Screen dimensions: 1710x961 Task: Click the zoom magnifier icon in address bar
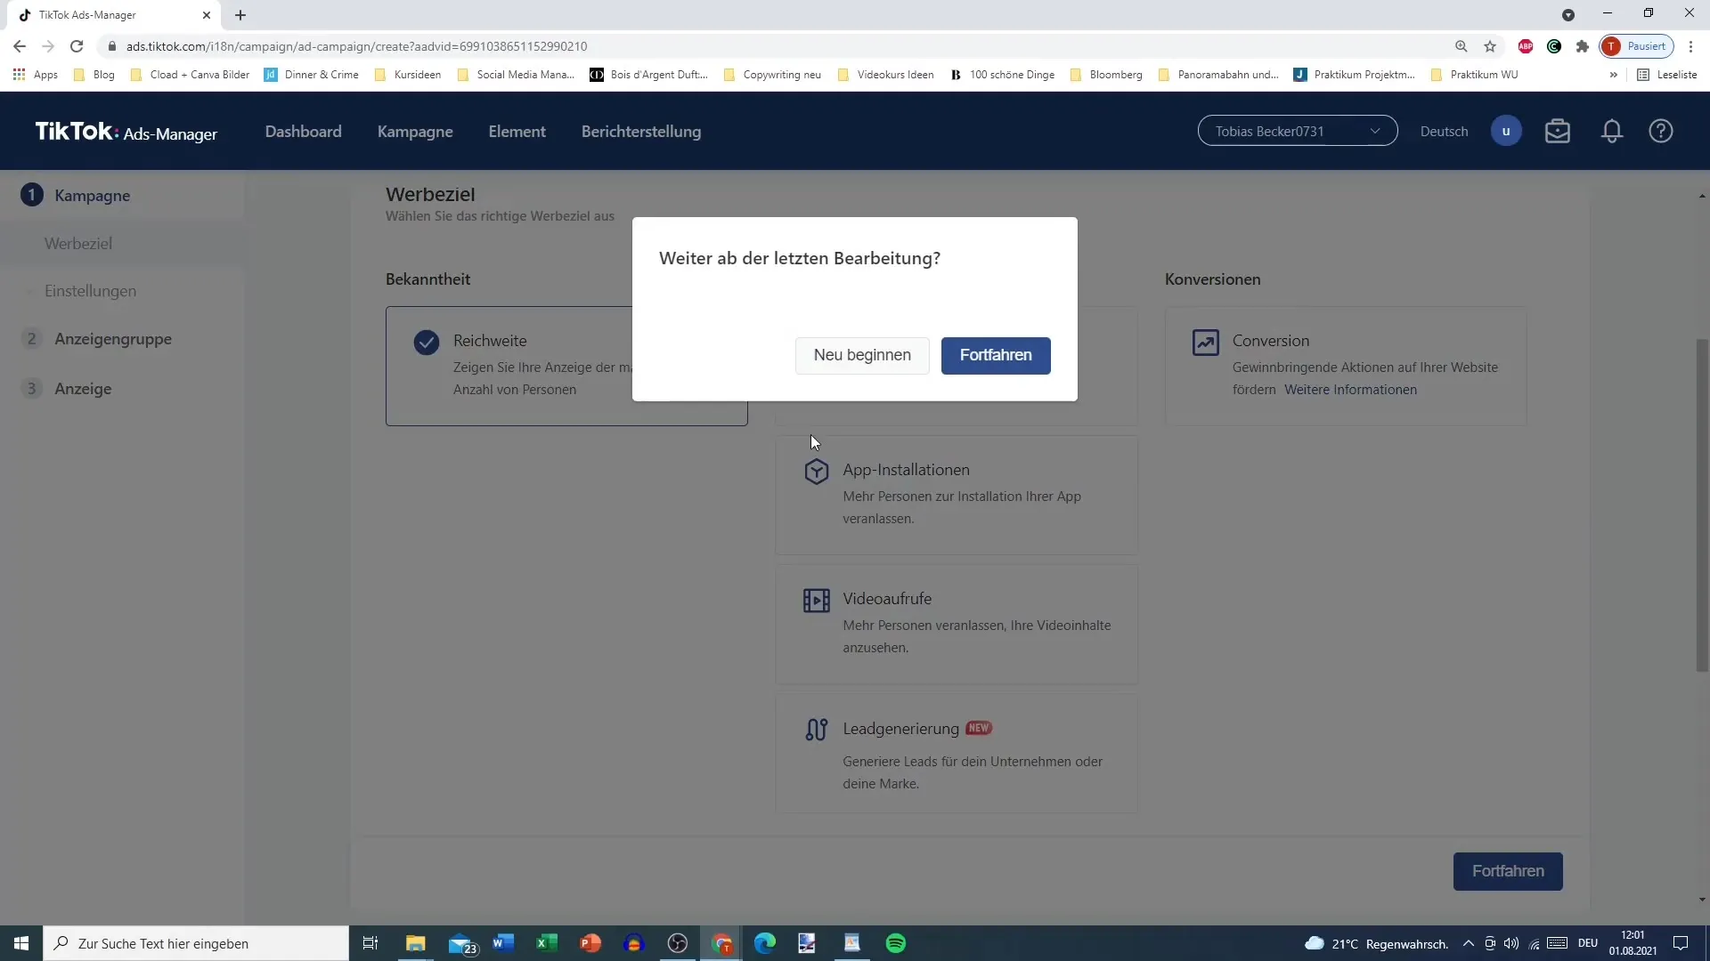point(1462,46)
